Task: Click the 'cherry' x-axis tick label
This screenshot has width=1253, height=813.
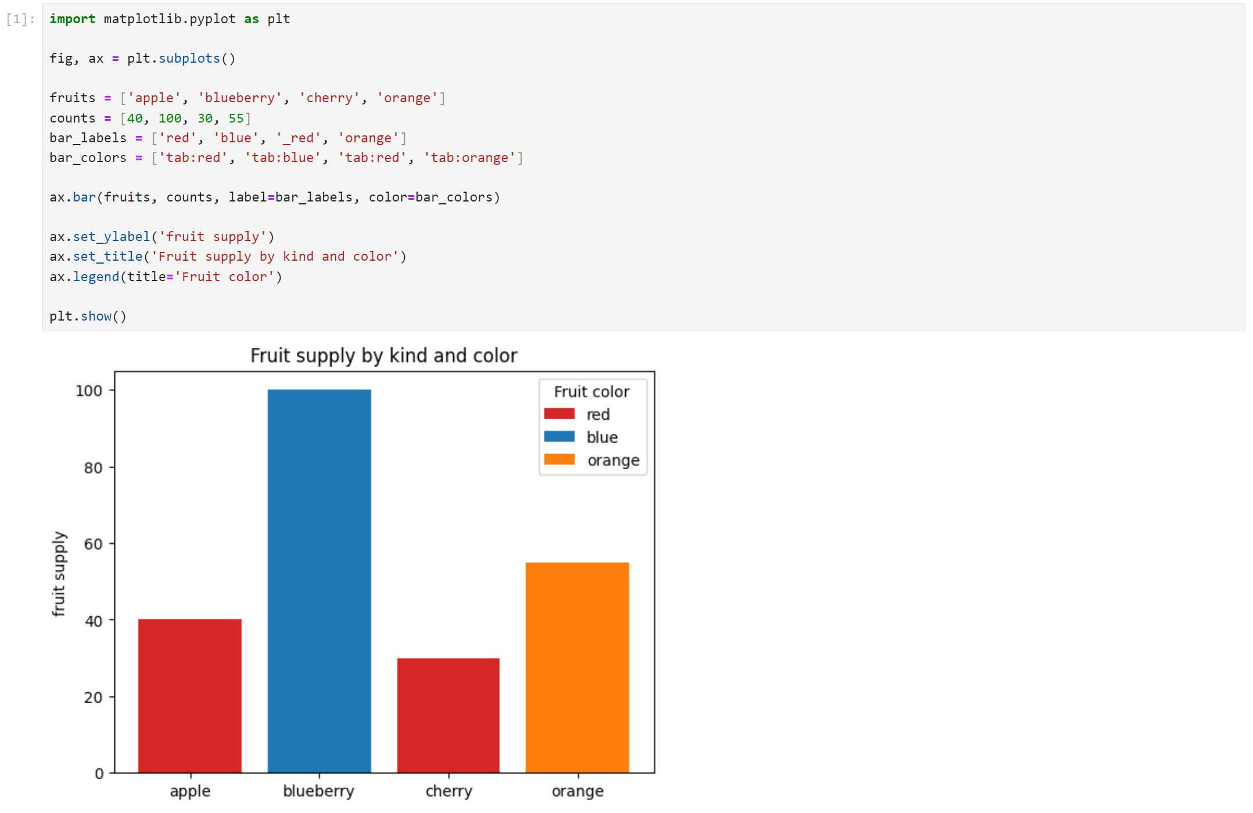Action: (448, 791)
